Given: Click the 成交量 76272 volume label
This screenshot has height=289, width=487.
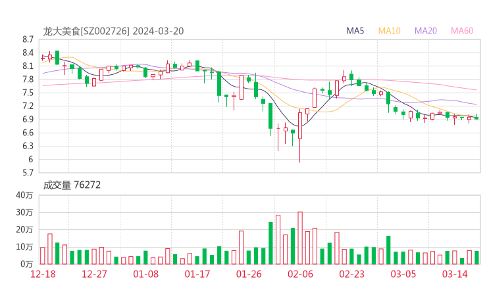Looking at the screenshot, I should coord(72,185).
